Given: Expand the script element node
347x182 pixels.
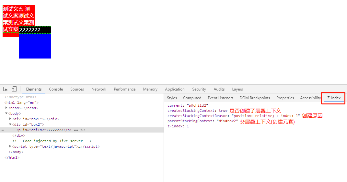Looking at the screenshot, I should (x=10, y=146).
